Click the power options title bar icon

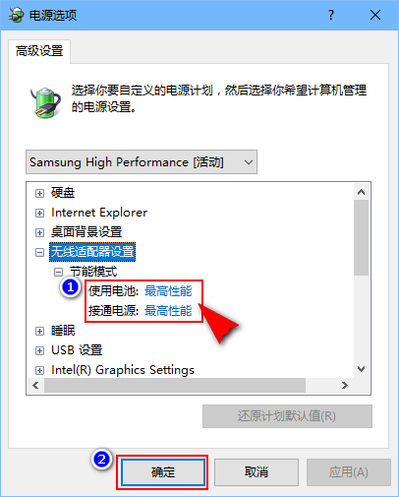click(16, 15)
